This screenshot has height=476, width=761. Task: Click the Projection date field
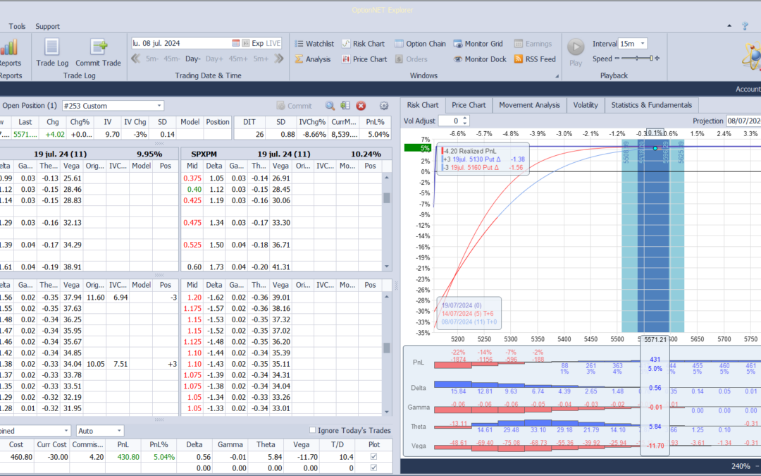[743, 121]
